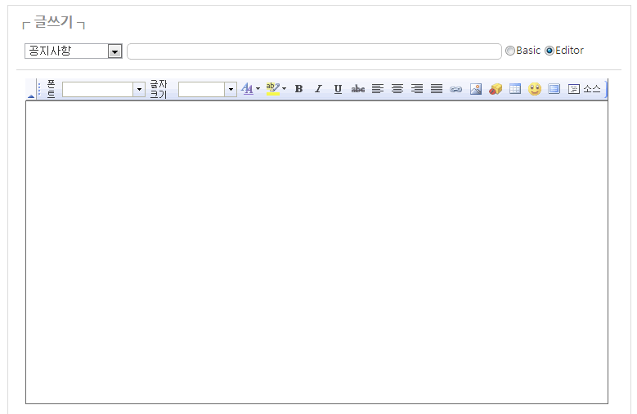
Task: Justify text alignment
Action: [x=437, y=89]
